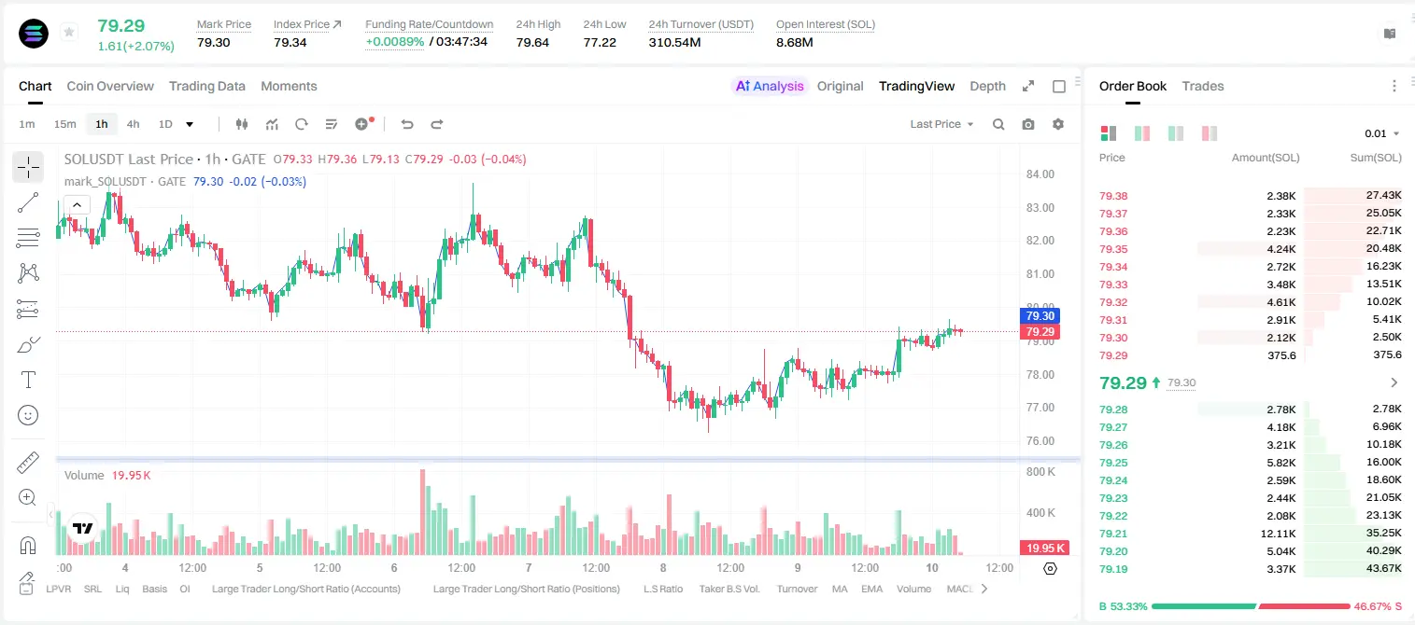Select the crosshair cursor tool
This screenshot has width=1415, height=625.
click(28, 168)
